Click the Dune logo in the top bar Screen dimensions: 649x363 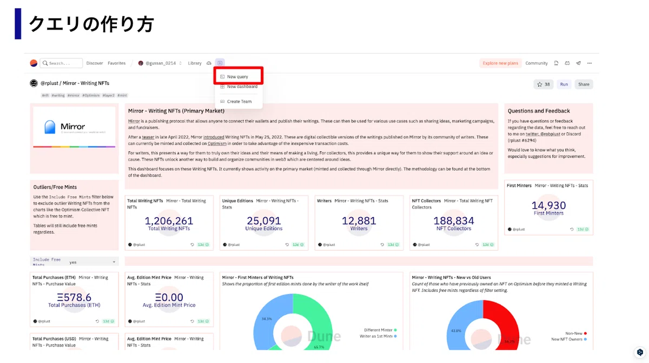[34, 63]
